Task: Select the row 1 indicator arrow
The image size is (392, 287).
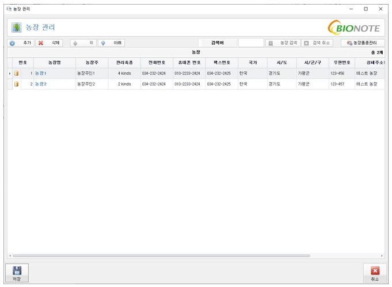Action: click(x=10, y=73)
